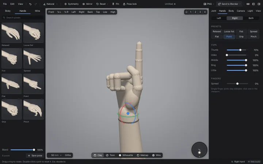
Task: Click the Mirror pose button
Action: pos(87,4)
